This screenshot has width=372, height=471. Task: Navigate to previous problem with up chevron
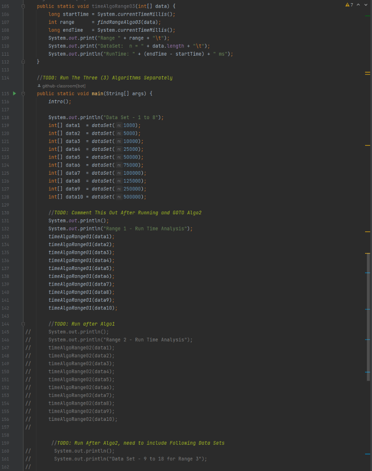[358, 4]
